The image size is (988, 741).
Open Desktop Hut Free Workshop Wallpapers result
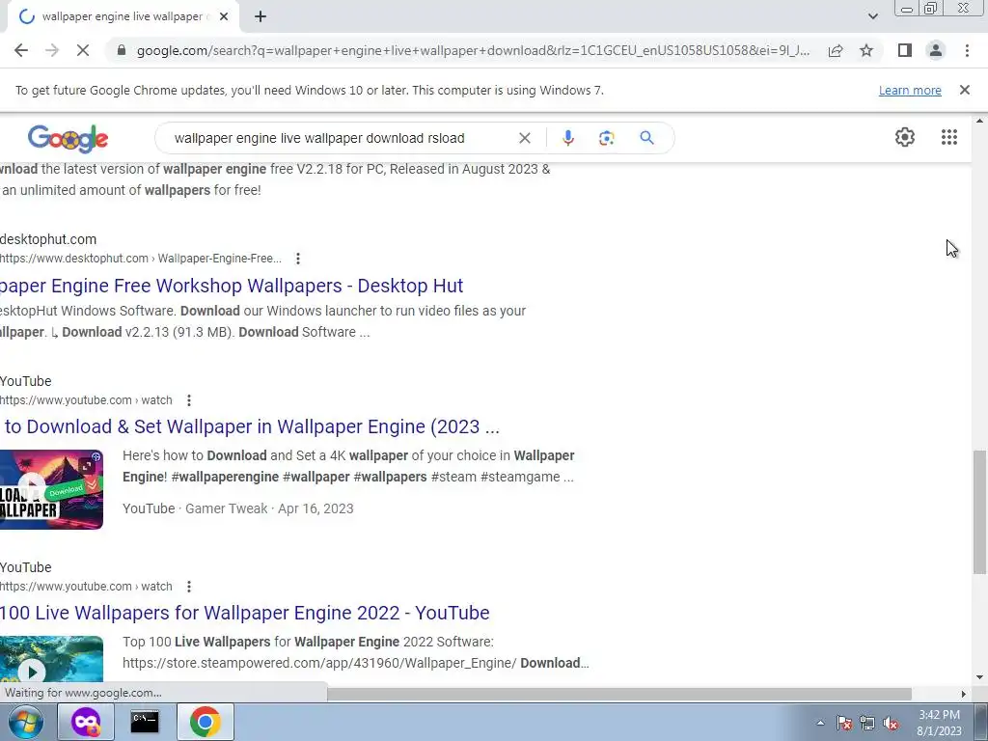pyautogui.click(x=232, y=286)
